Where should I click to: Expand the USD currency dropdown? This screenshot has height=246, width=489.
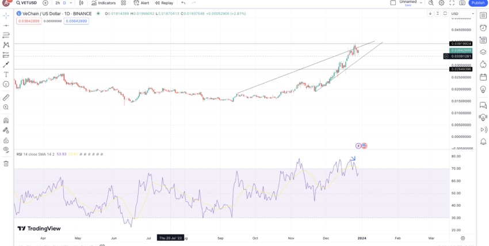[463, 14]
